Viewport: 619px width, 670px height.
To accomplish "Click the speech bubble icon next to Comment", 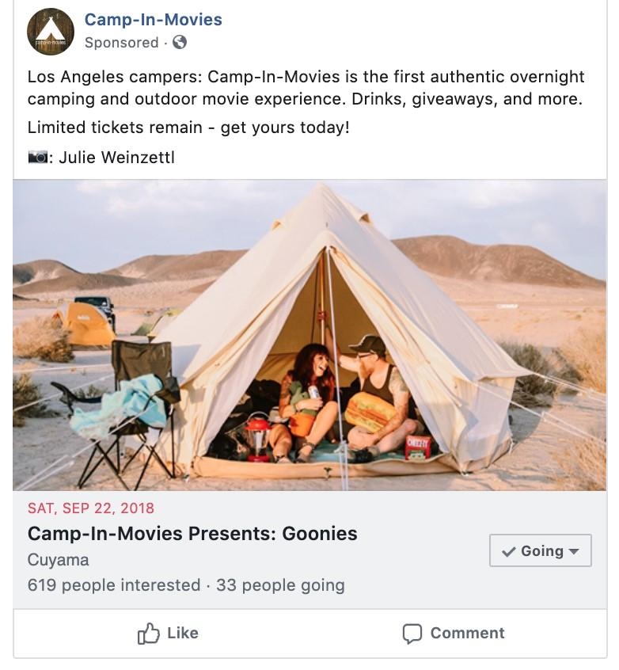I will [413, 633].
